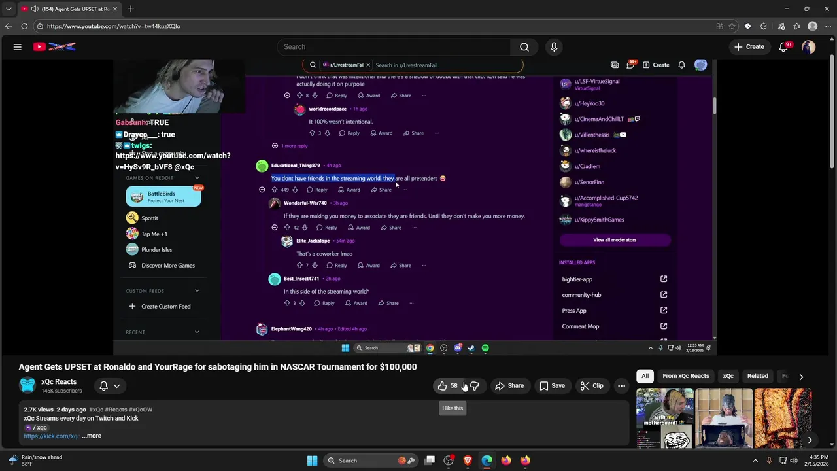Dislike this video thumbs down
The image size is (837, 471).
pos(475,386)
